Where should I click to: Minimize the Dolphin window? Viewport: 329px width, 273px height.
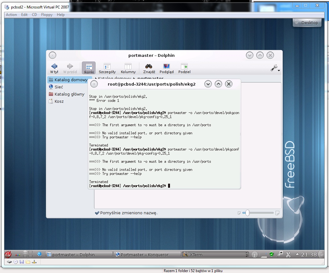click(x=249, y=55)
